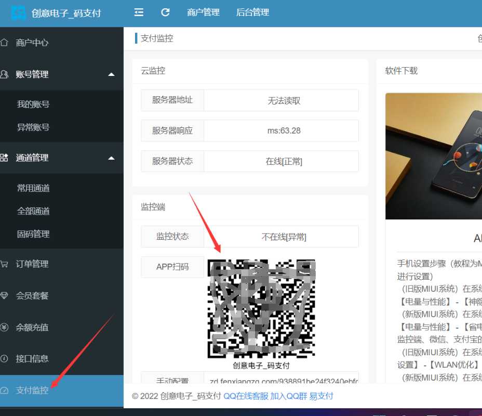Click the 无法读取 value field
Screen dimensions: 482x416
tap(281, 100)
